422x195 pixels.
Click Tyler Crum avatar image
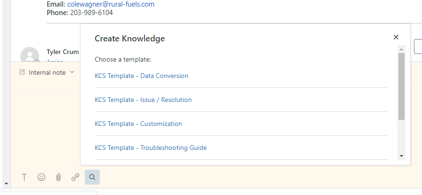(30, 55)
